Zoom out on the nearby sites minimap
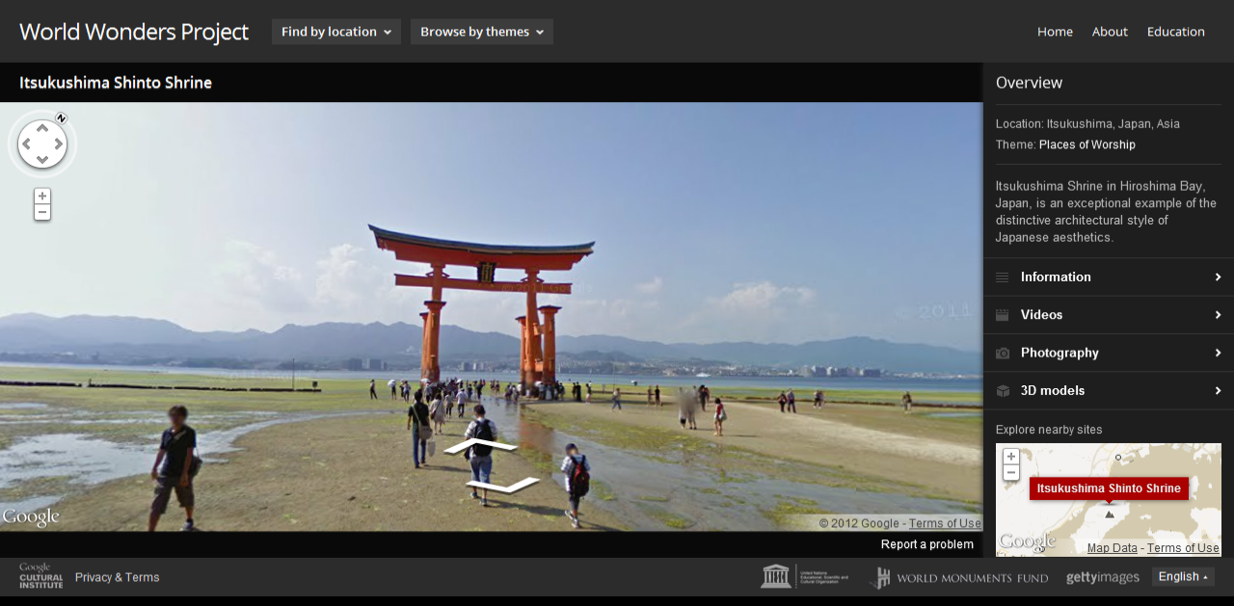The width and height of the screenshot is (1234, 606). tap(1010, 473)
